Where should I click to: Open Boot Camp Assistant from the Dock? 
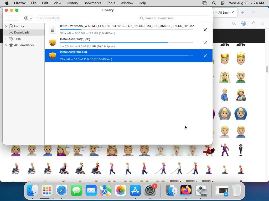pyautogui.click(x=201, y=190)
